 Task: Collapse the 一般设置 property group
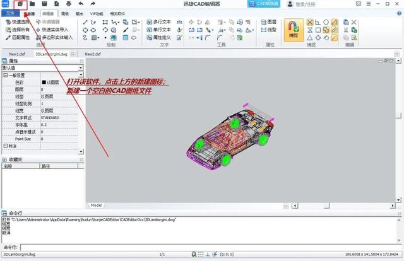point(6,75)
